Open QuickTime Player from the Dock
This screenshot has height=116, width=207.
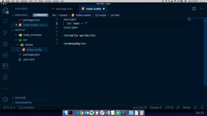[124, 113]
